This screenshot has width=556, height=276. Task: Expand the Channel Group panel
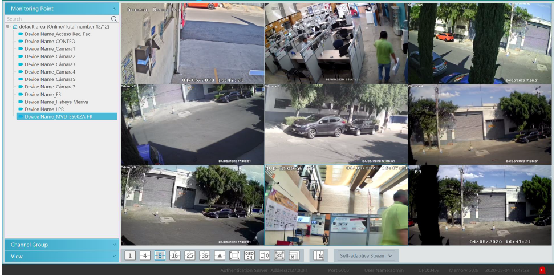click(62, 245)
